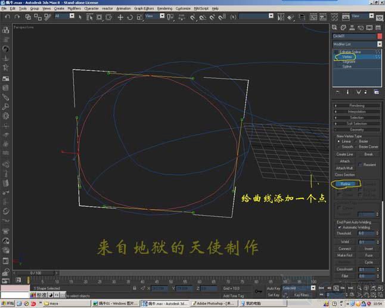Click Configure Modifier Sets icon
Screen dimensions: 385x308
coord(376,92)
